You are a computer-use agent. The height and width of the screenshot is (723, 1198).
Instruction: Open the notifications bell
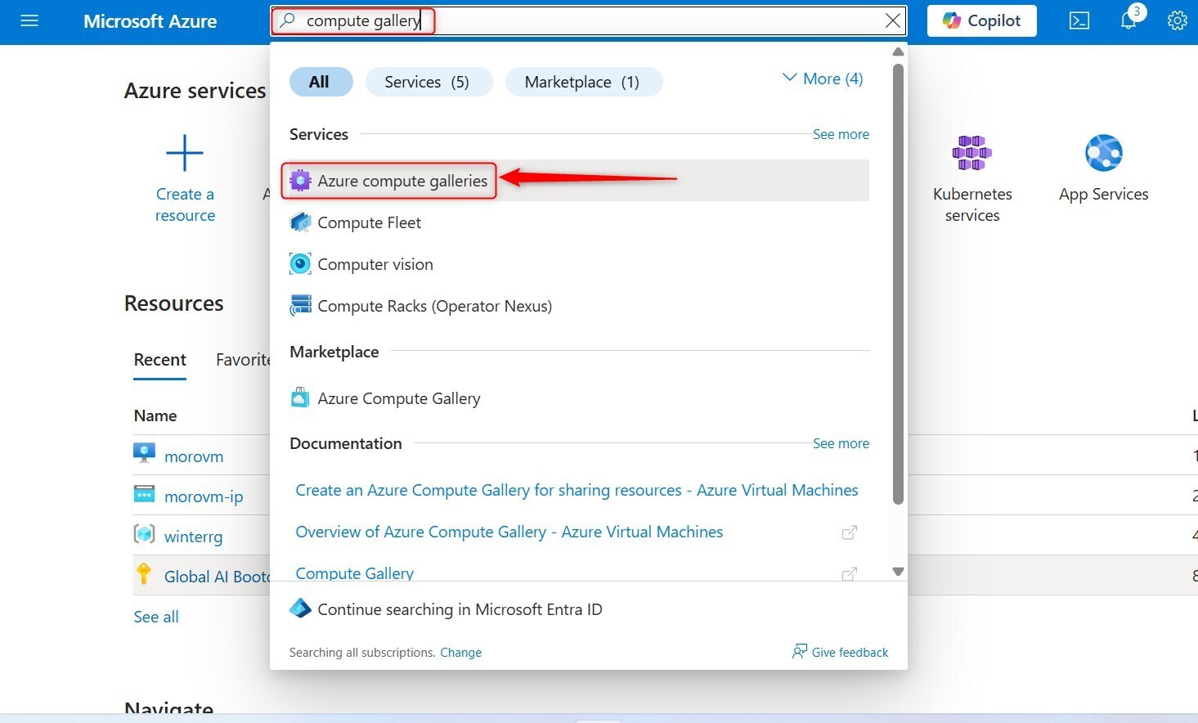(x=1129, y=20)
